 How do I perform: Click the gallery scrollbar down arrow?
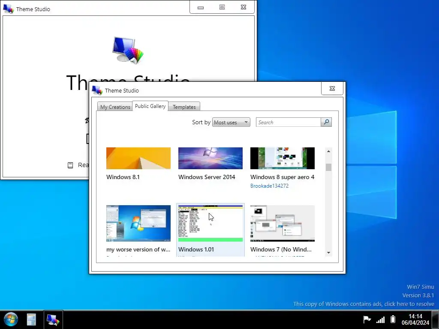click(x=329, y=253)
